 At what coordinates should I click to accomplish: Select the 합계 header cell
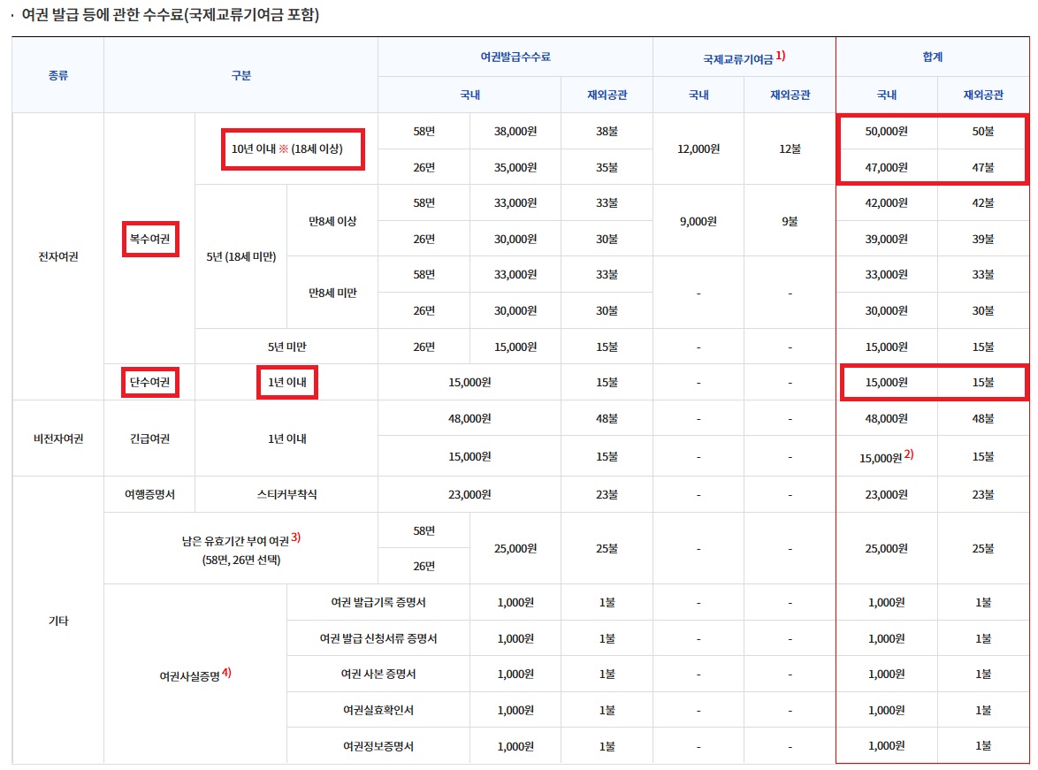coord(933,55)
